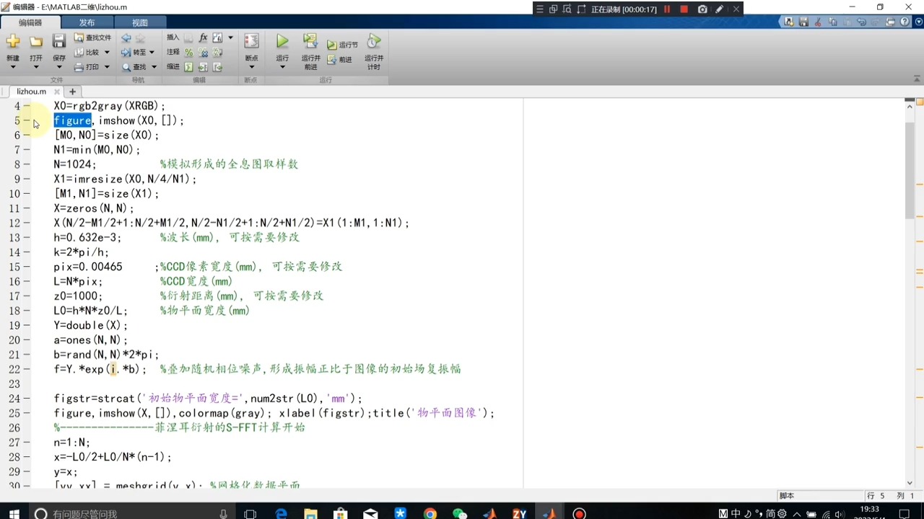
Task: Click the forward navigation arrow icon
Action: pos(140,37)
